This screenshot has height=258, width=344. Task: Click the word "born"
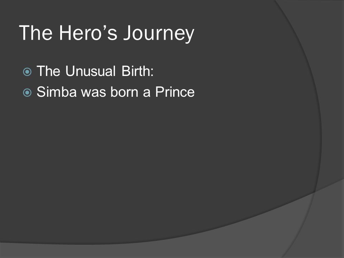pos(124,92)
